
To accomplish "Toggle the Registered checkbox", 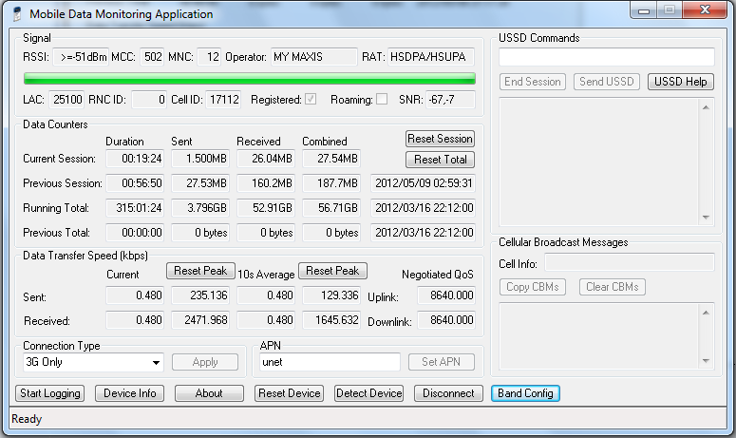I will [x=311, y=99].
